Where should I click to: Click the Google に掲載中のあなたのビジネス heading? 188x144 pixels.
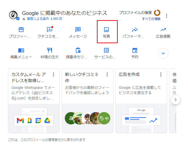tap(65, 13)
